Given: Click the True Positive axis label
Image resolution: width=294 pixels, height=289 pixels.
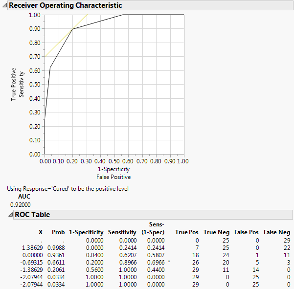Looking at the screenshot, I should coord(13,84).
